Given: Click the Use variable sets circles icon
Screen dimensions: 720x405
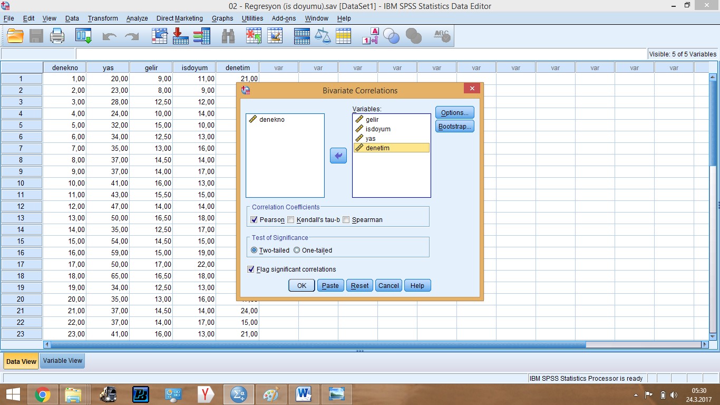Looking at the screenshot, I should 392,36.
